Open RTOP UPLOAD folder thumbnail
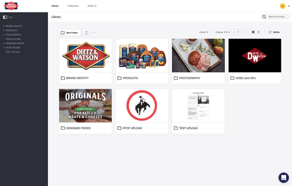The width and height of the screenshot is (292, 186). click(x=142, y=106)
